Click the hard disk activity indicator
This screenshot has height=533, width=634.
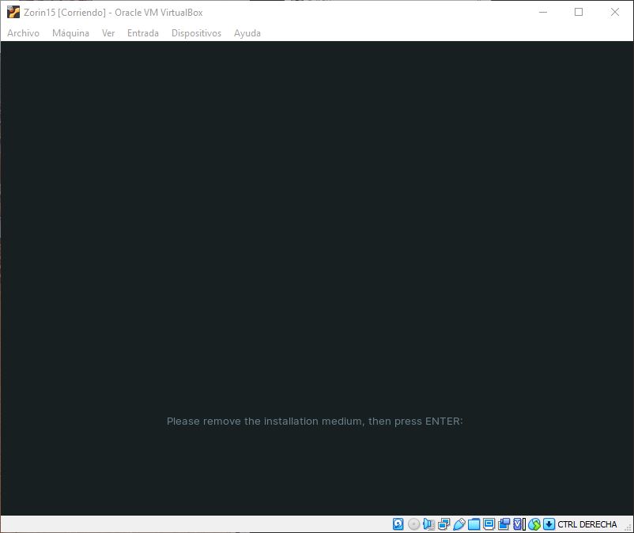pyautogui.click(x=398, y=524)
